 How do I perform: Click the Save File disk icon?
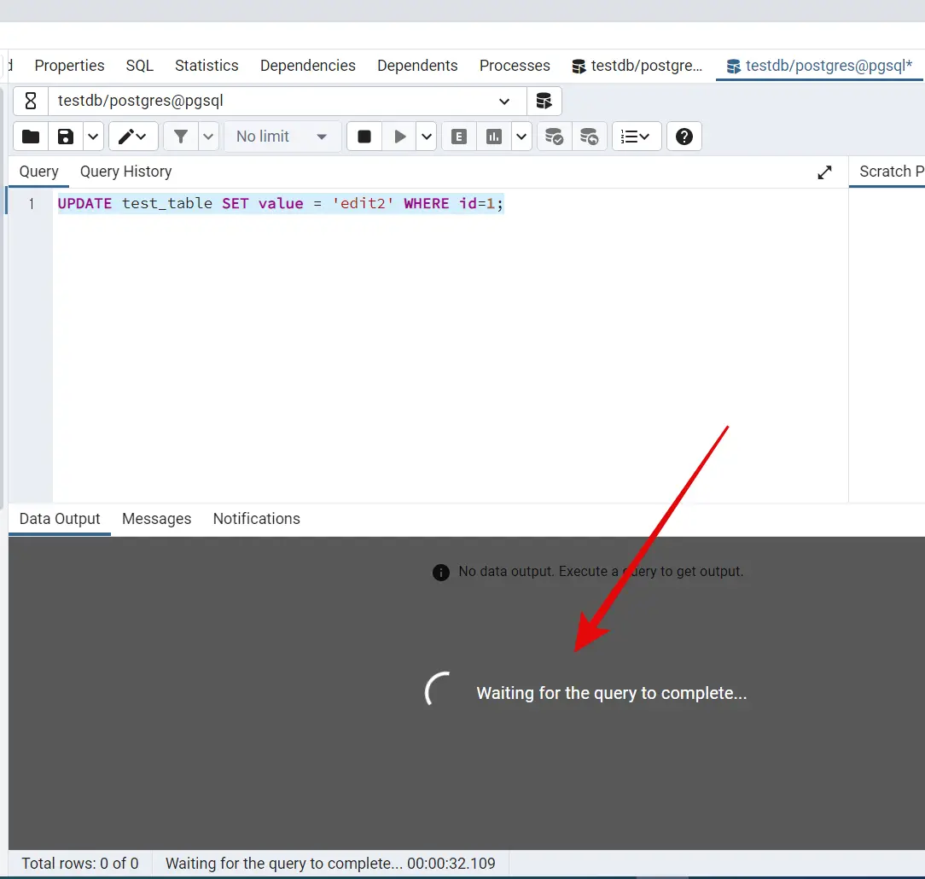(66, 137)
